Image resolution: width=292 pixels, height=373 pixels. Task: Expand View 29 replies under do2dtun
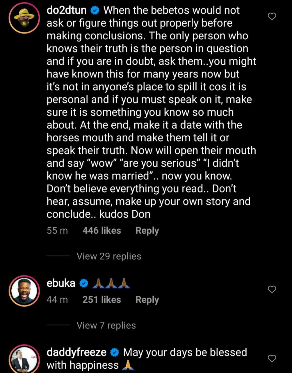[109, 256]
